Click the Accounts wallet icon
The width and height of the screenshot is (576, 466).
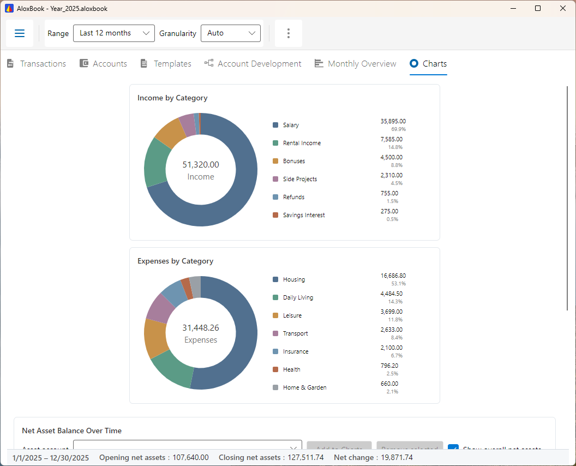pos(84,63)
